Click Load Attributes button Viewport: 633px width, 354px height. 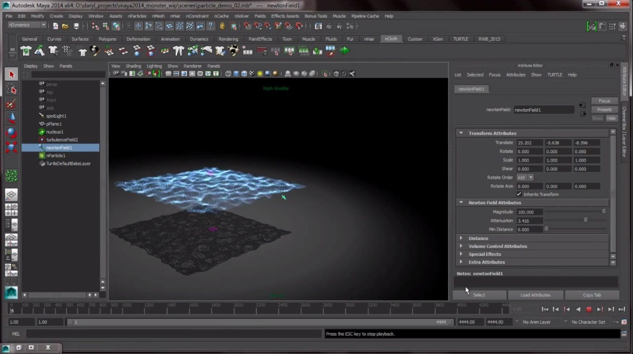(535, 295)
